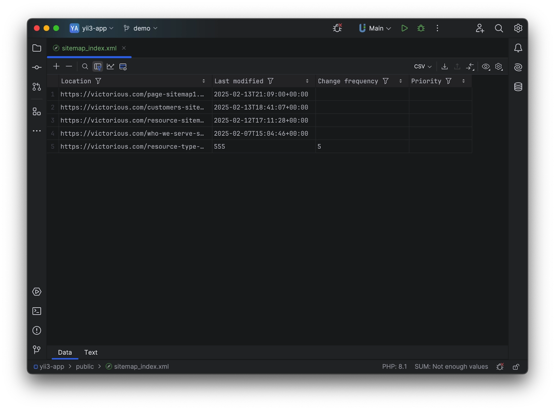Select the Commit tool window icon
The image size is (555, 410).
coord(36,67)
